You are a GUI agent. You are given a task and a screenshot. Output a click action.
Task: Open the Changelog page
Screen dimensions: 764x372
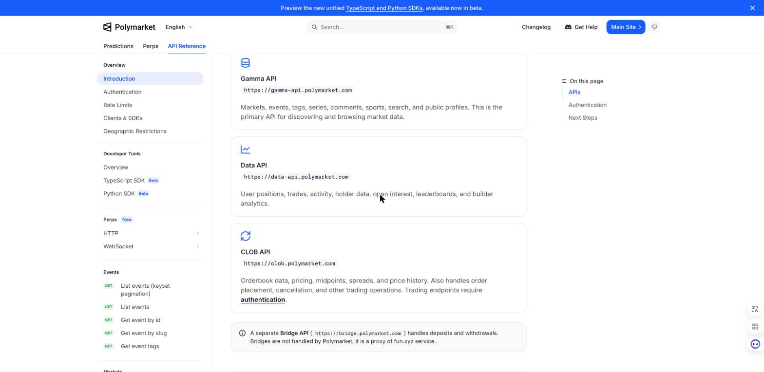[x=536, y=27]
